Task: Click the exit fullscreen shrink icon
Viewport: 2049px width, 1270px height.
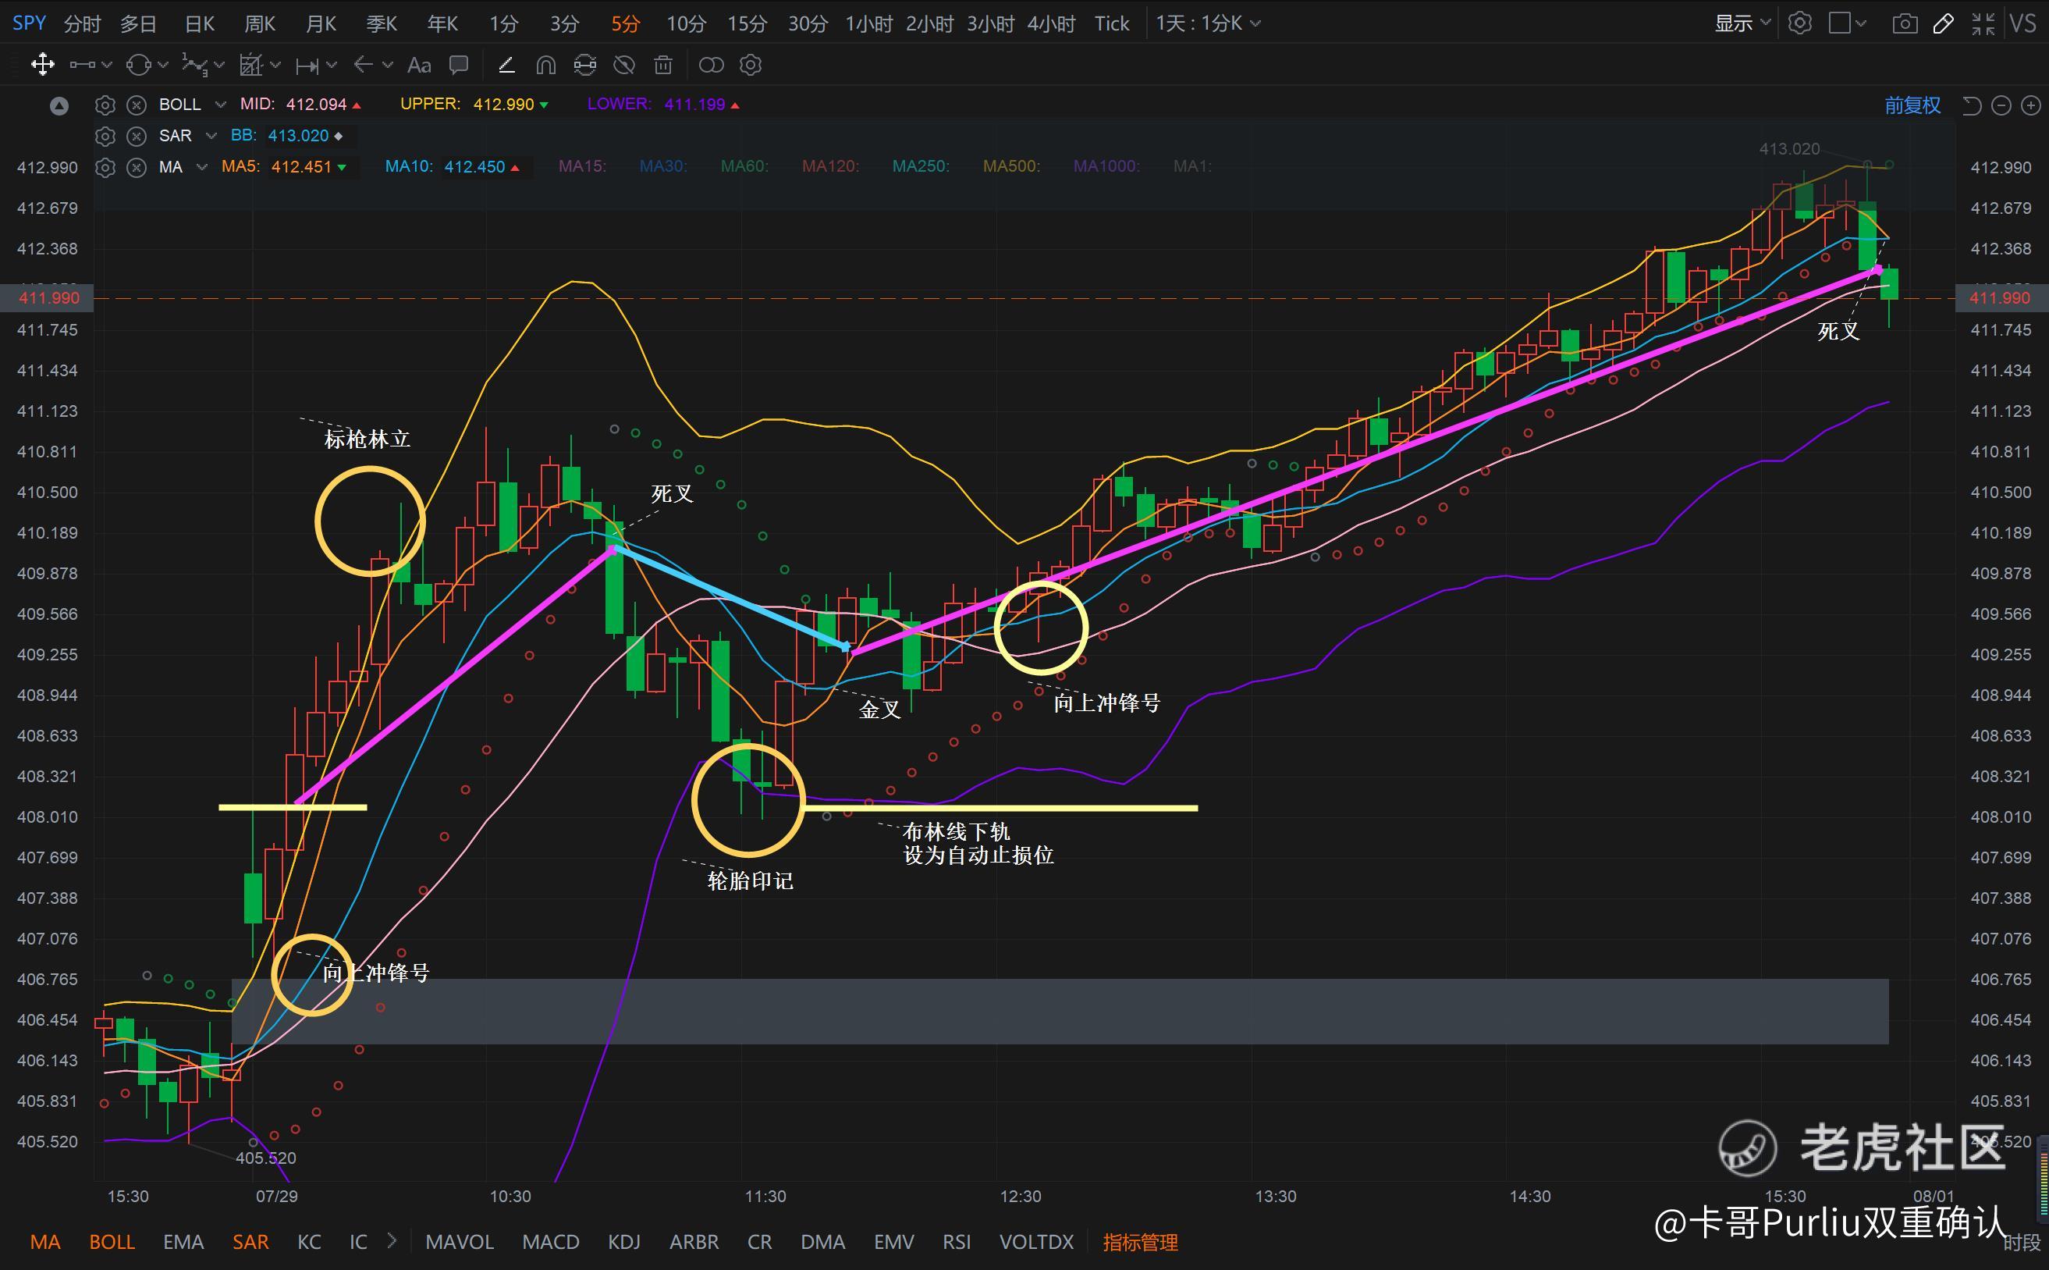Action: tap(1983, 23)
